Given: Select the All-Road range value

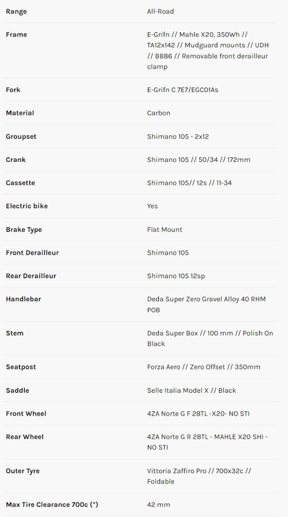Looking at the screenshot, I should (160, 11).
